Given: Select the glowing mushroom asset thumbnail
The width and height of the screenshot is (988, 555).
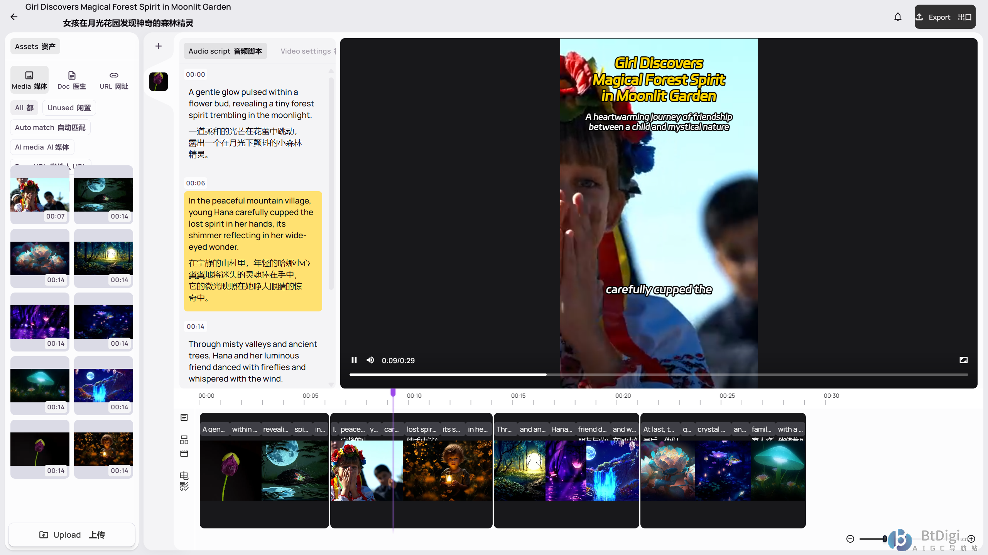Looking at the screenshot, I should 40,385.
